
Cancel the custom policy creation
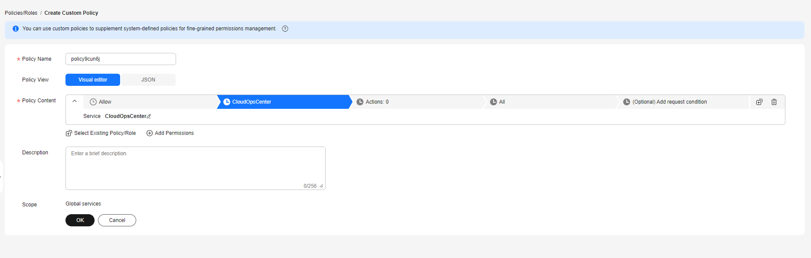(x=117, y=220)
